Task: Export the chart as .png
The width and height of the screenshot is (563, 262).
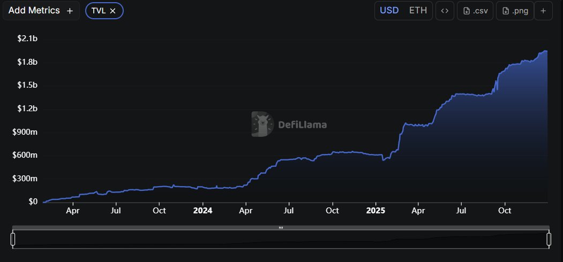Action: click(x=515, y=11)
